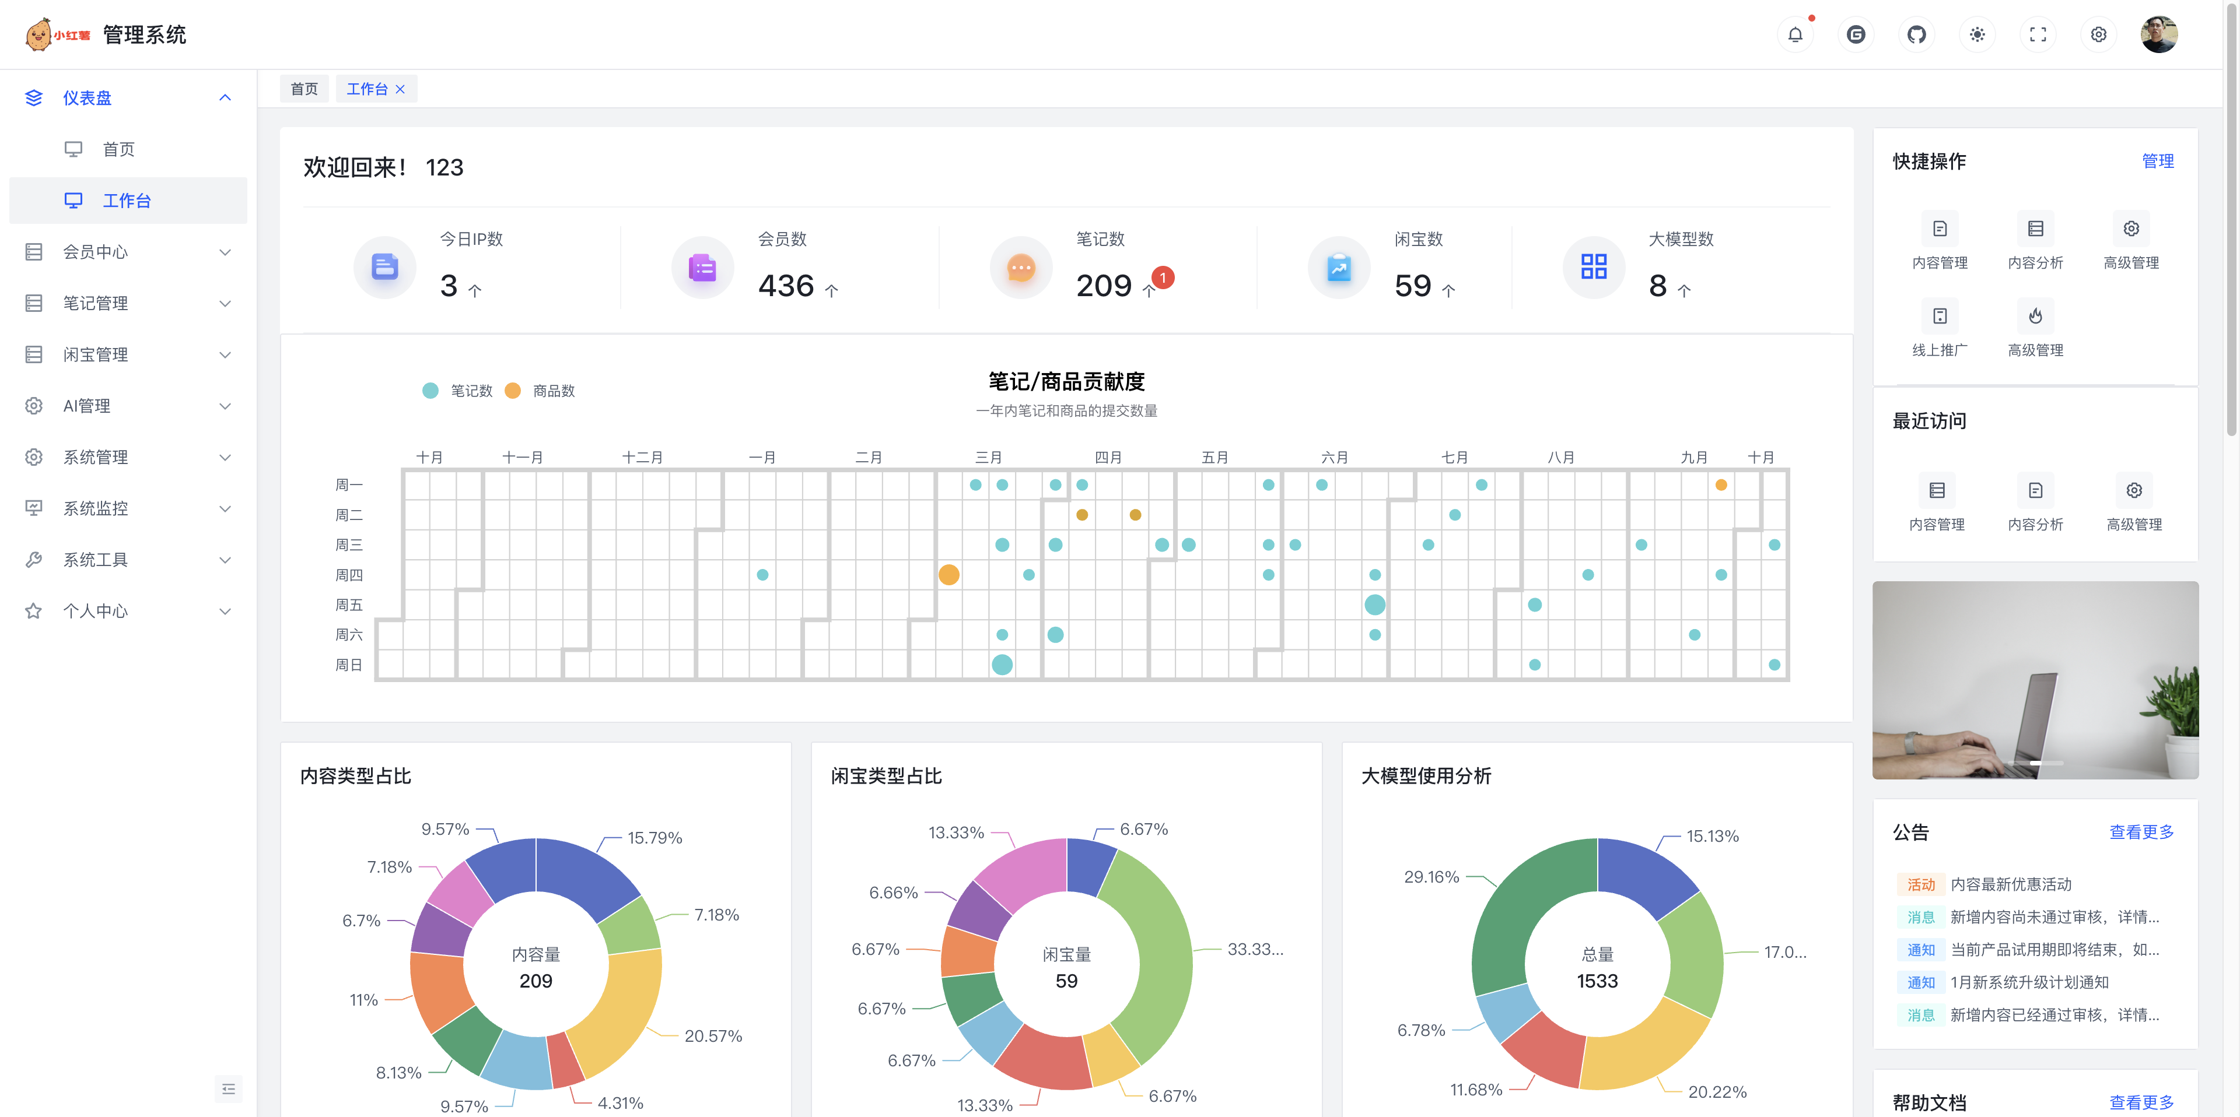Collapse the sidebar with bottom fold icon
Image resolution: width=2240 pixels, height=1117 pixels.
(x=228, y=1088)
